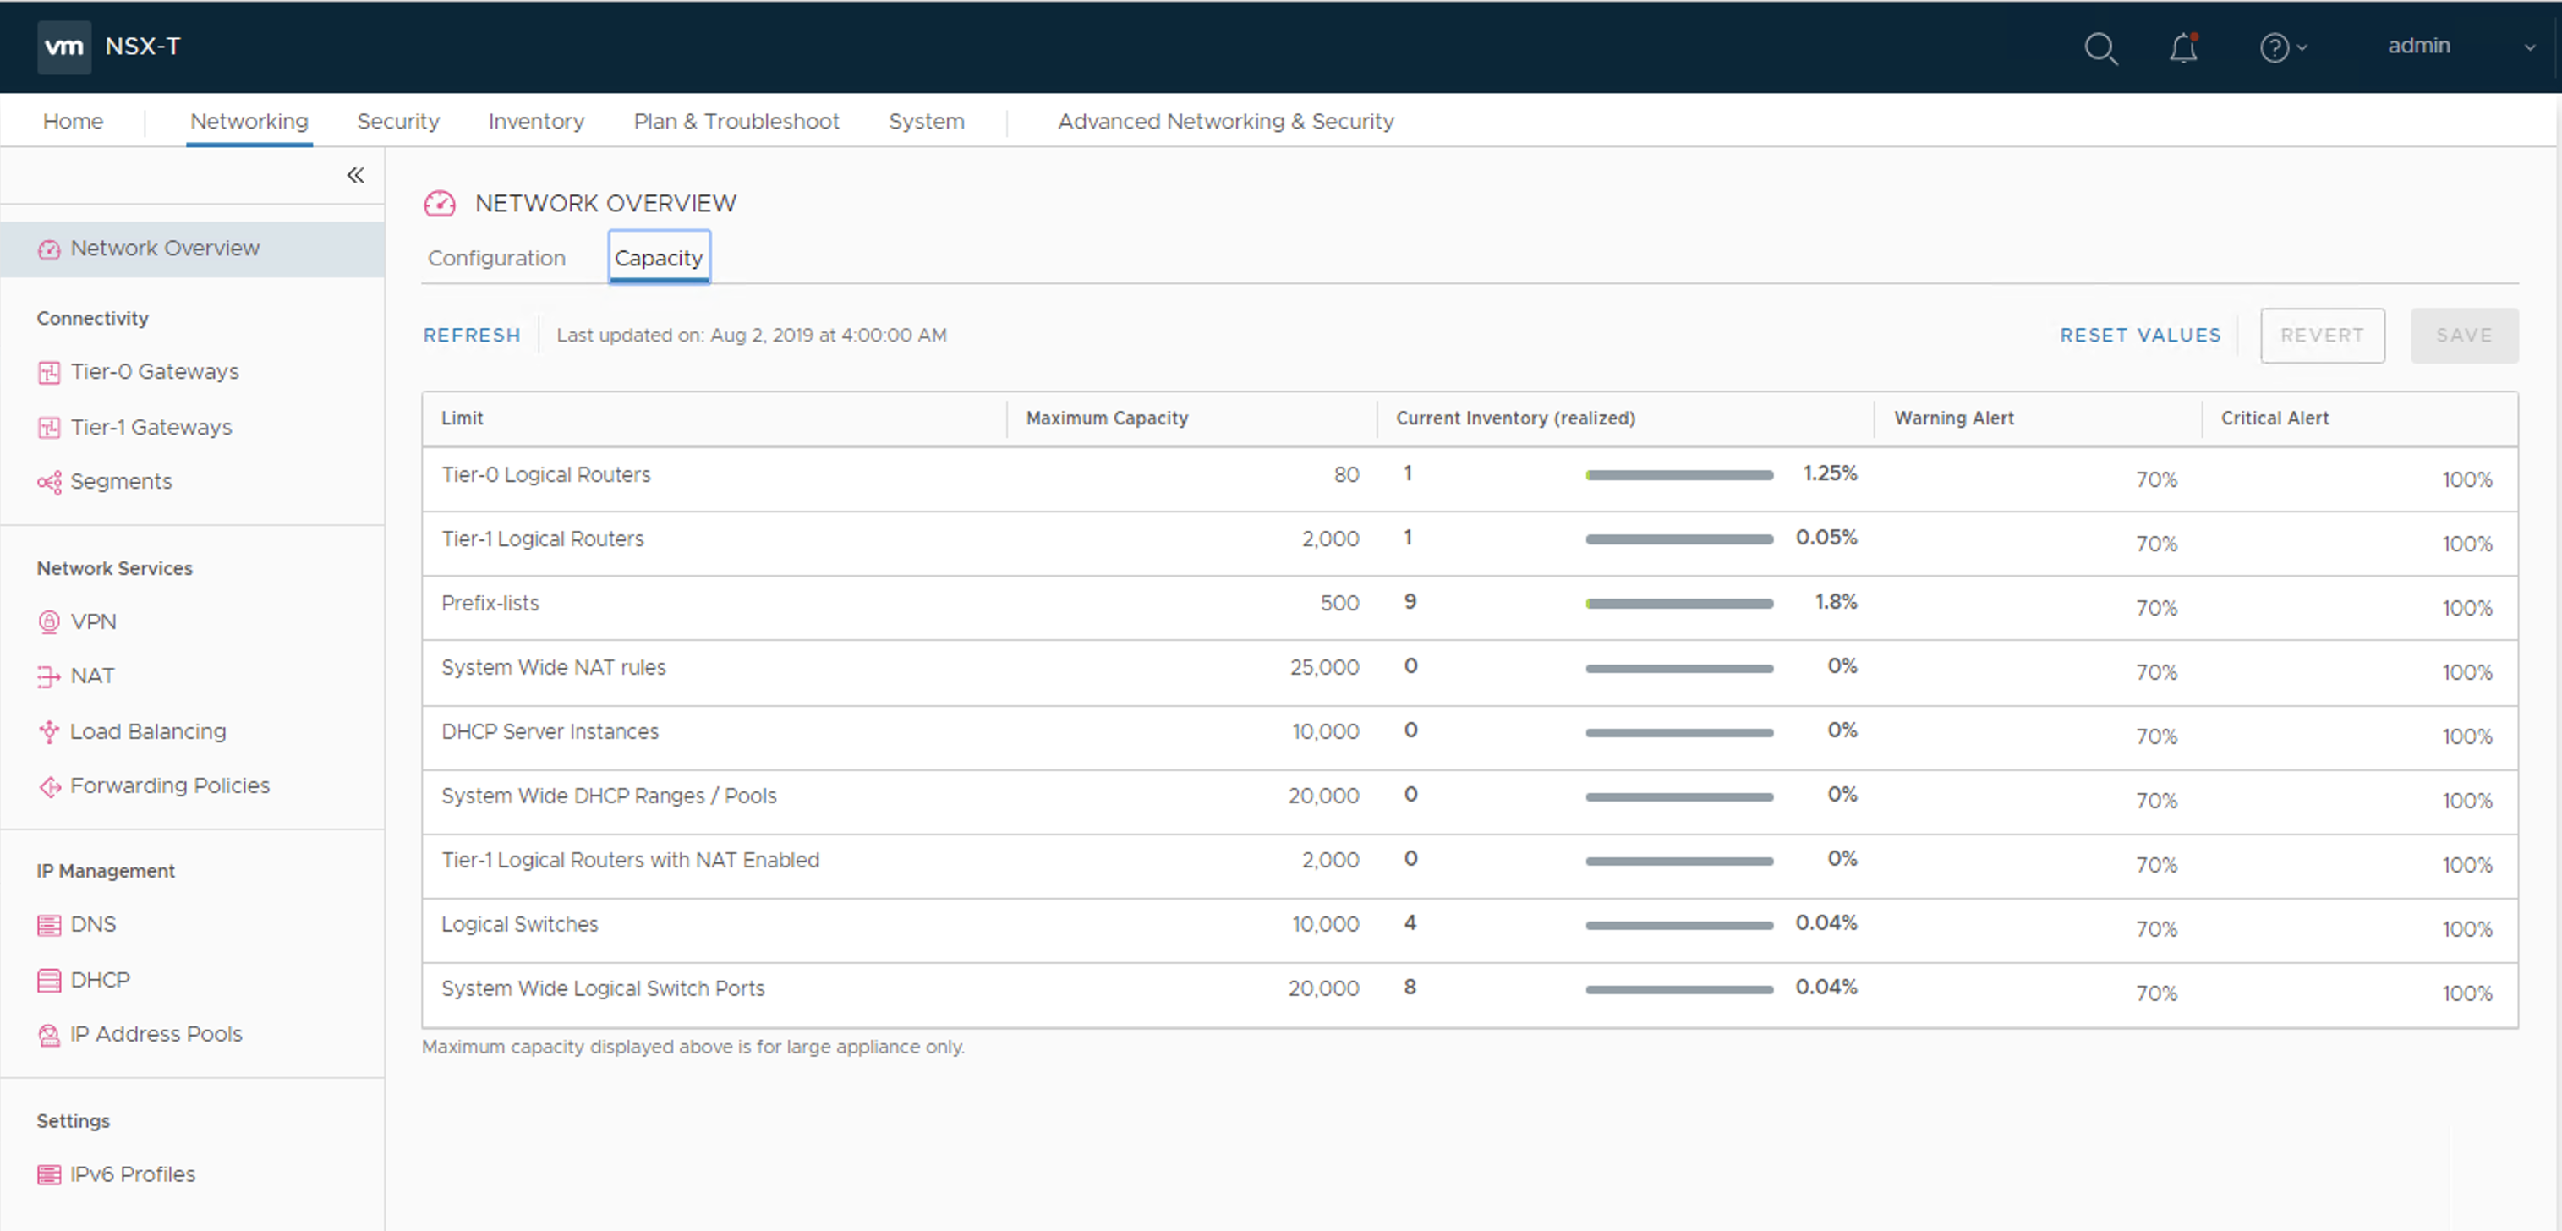Edit DHCP Server Instances warning alert 70%
The width and height of the screenshot is (2562, 1231).
pos(2156,736)
